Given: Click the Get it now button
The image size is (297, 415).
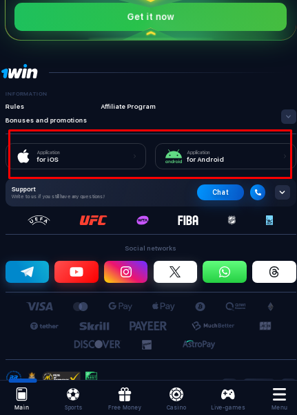Looking at the screenshot, I should coord(150,17).
